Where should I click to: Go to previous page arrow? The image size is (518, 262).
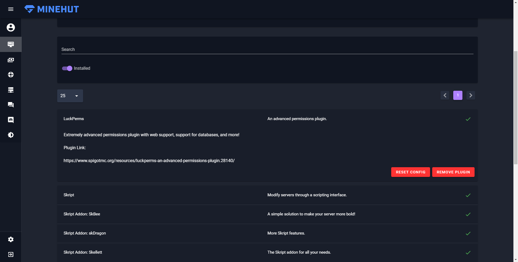[445, 95]
